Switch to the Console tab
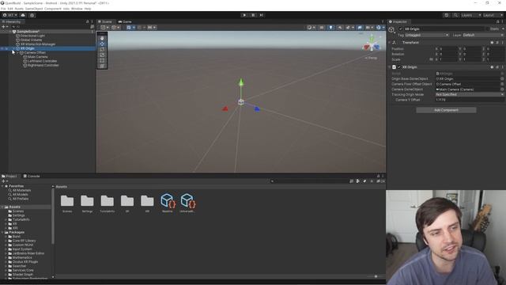Viewport: 506px width, 285px height. (32, 176)
